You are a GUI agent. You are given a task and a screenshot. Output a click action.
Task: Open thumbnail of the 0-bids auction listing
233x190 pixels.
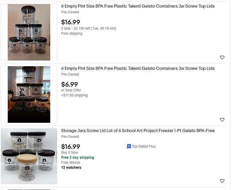click(29, 32)
